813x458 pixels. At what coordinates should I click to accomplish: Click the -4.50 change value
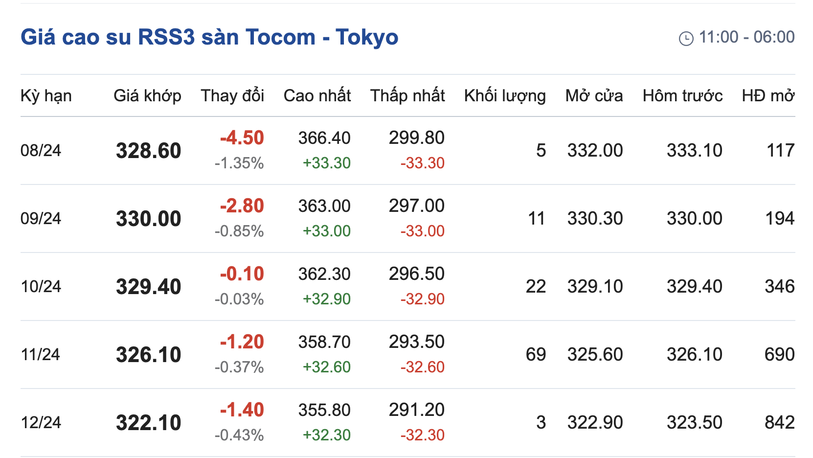pos(242,138)
